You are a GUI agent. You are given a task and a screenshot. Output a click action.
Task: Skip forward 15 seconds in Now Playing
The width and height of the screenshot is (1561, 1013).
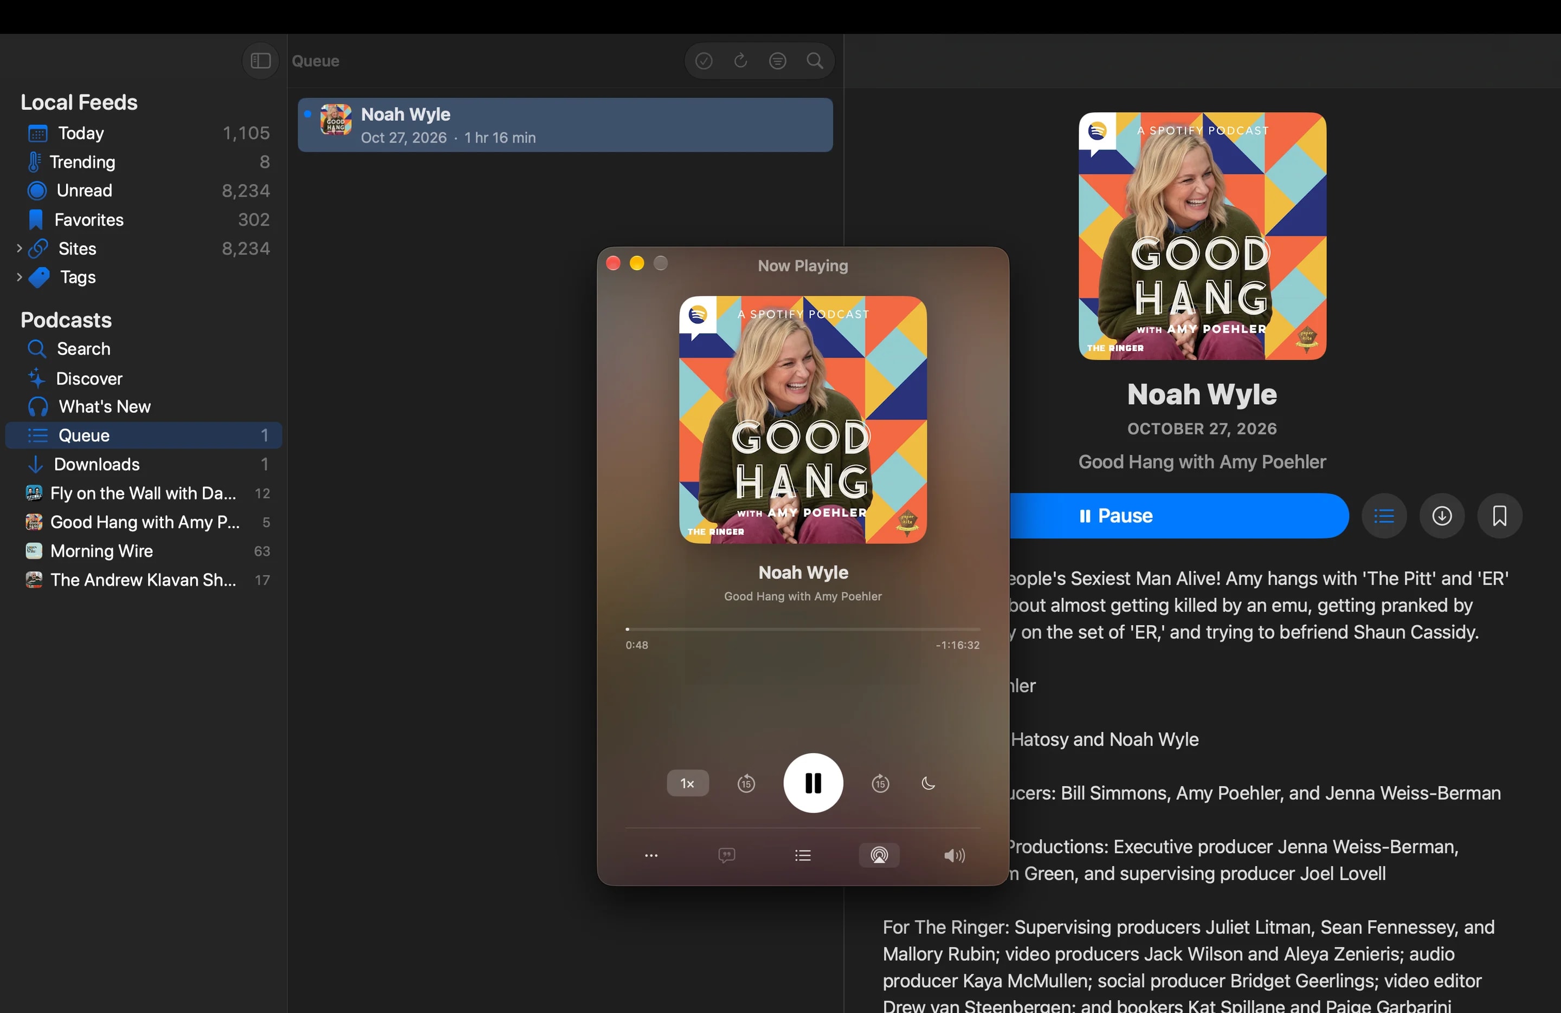[x=880, y=783]
